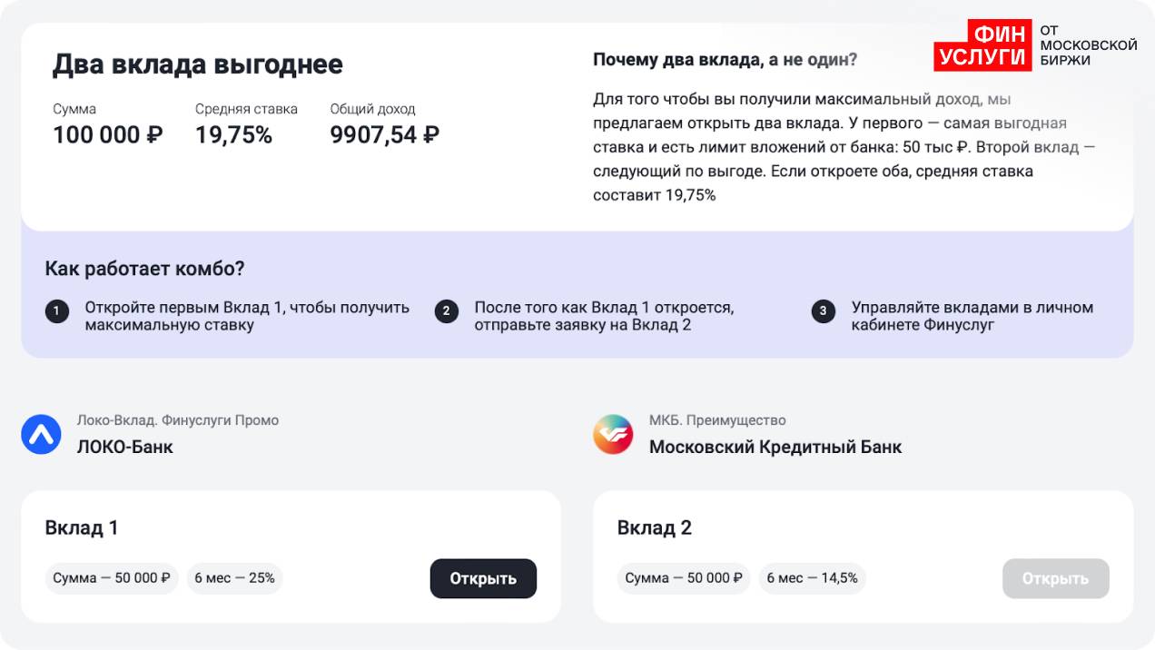The height and width of the screenshot is (650, 1155).
Task: Click the Московский Кредитный Банк name
Action: (775, 447)
